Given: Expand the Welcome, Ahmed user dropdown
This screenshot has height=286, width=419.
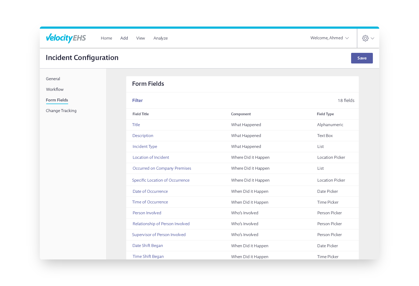Looking at the screenshot, I should tap(329, 38).
